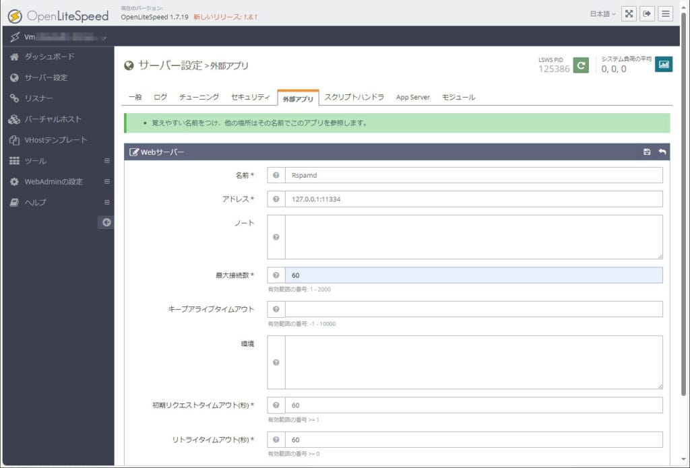690x468 pixels.
Task: Click the OpenLiteSpeed logo
Action: pos(58,16)
